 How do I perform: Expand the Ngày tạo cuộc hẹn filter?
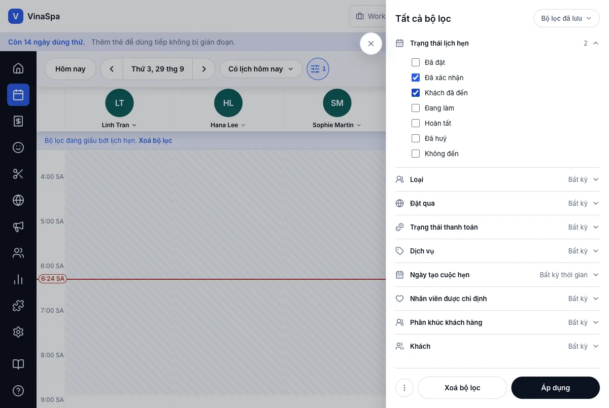point(497,275)
